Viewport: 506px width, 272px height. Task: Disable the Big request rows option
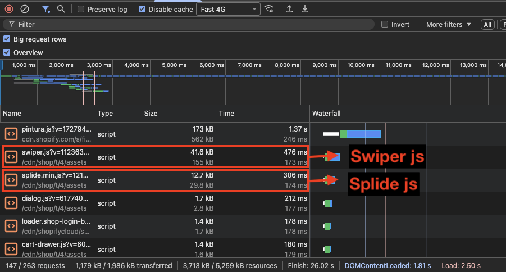pyautogui.click(x=7, y=39)
